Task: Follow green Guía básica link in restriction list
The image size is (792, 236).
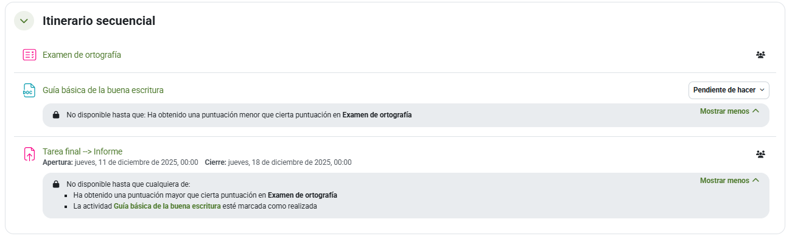Action: coord(167,206)
